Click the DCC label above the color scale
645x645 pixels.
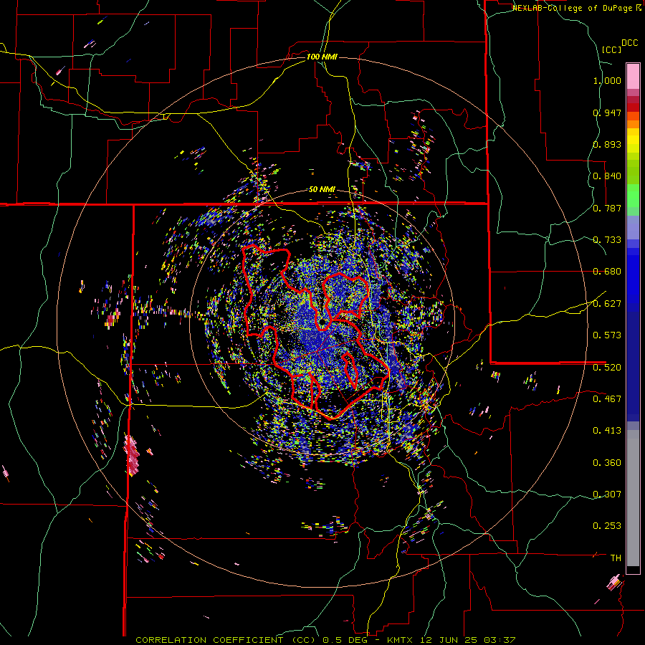coord(630,43)
